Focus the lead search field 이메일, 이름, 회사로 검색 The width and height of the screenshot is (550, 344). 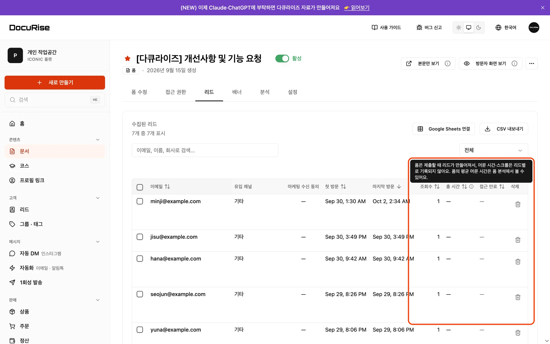click(205, 150)
